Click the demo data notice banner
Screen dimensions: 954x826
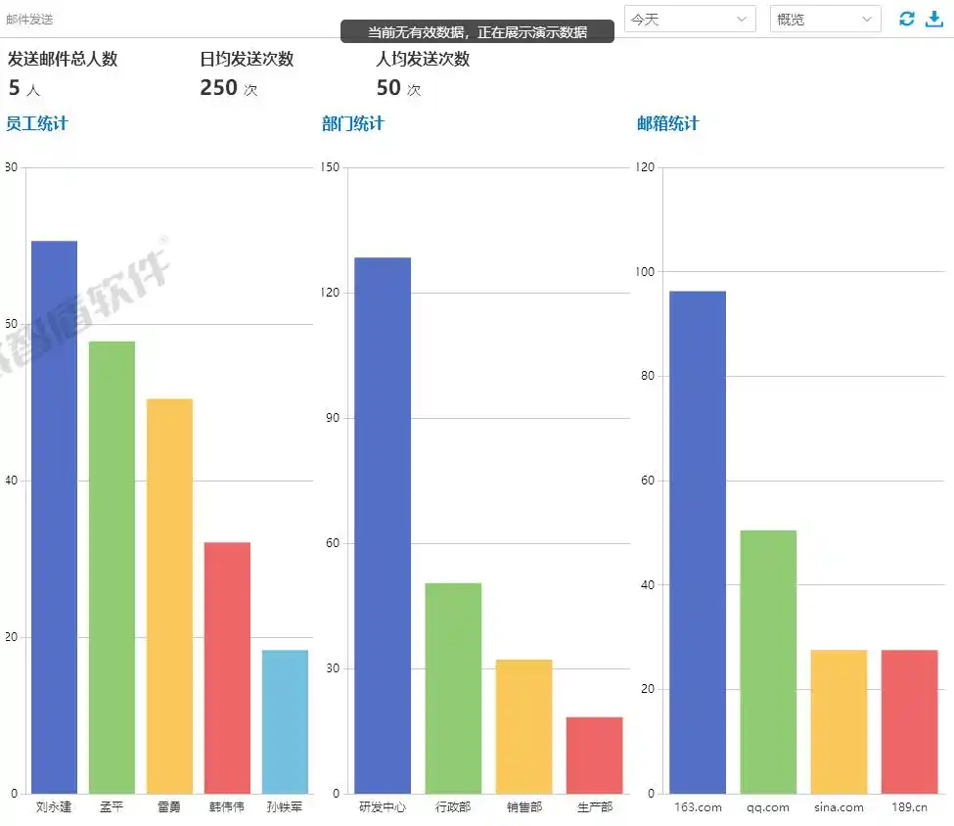coord(477,31)
